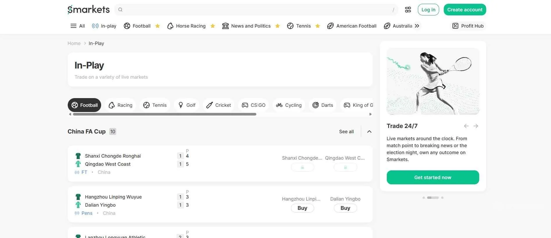
Task: Click the Log in button
Action: [428, 10]
